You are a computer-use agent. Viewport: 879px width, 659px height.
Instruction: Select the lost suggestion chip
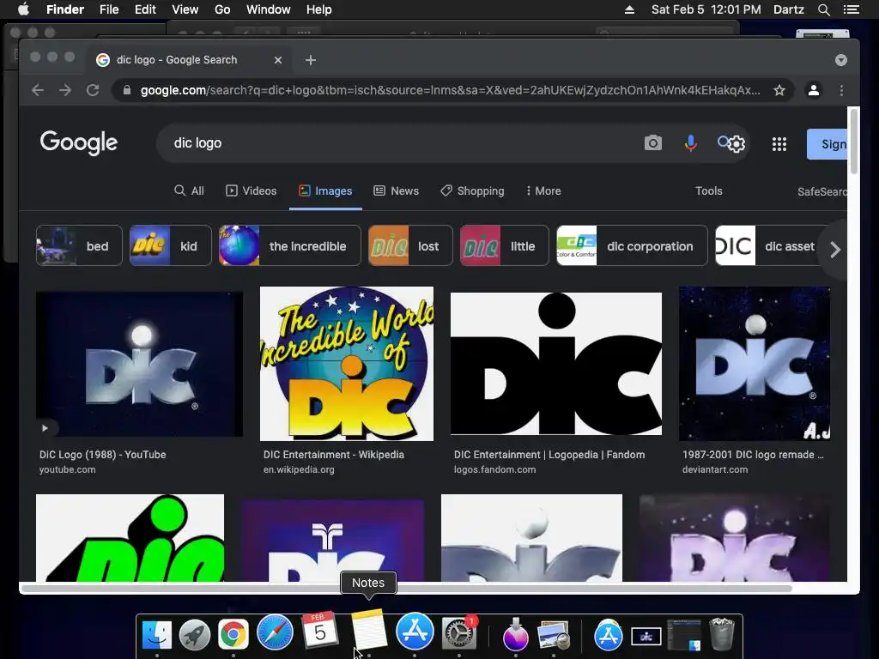tap(410, 245)
